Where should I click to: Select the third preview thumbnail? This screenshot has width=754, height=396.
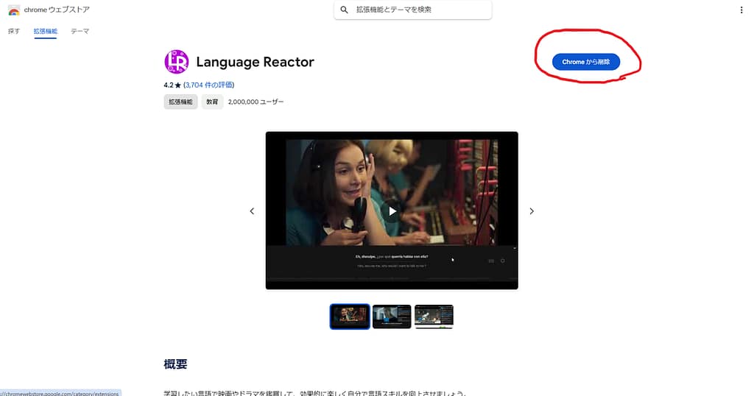coord(434,317)
